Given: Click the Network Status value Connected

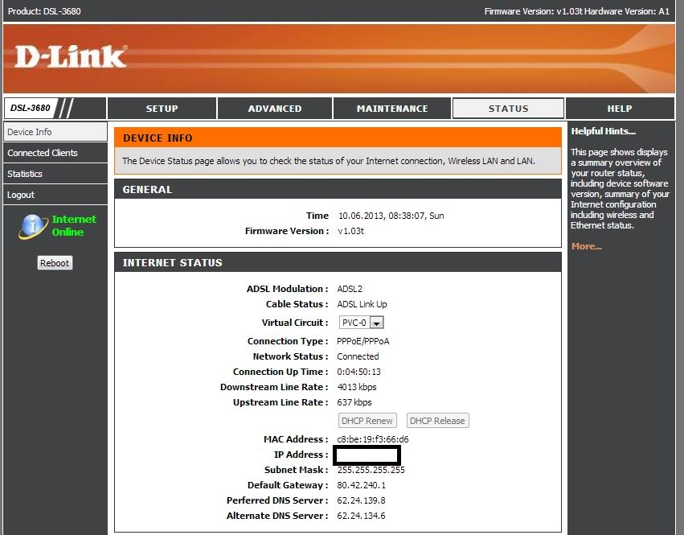Looking at the screenshot, I should pyautogui.click(x=358, y=356).
